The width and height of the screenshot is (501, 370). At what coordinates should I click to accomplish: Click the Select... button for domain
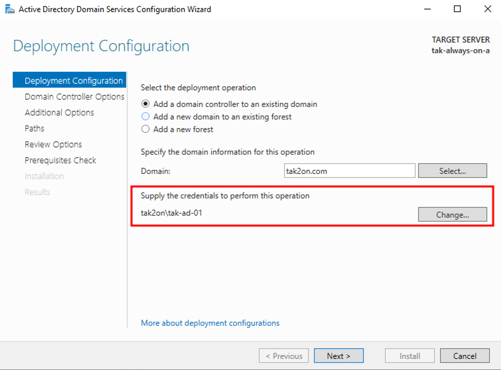[452, 171]
